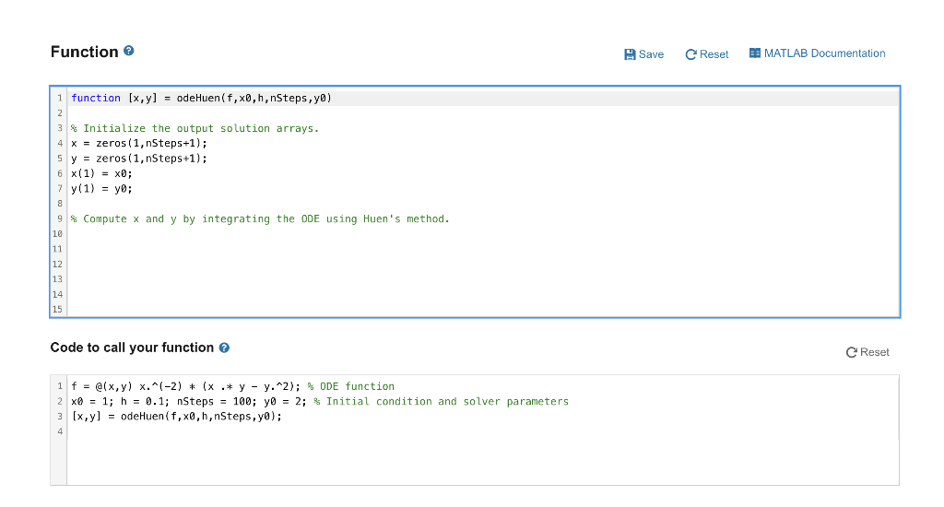Click the gray Reset arrow icon for calling code
The width and height of the screenshot is (944, 507).
point(851,352)
